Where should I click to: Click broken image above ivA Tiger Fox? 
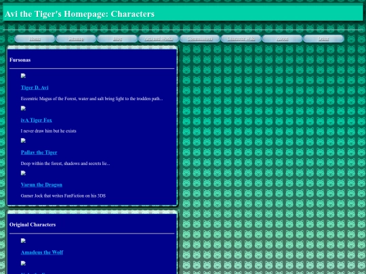(23, 108)
